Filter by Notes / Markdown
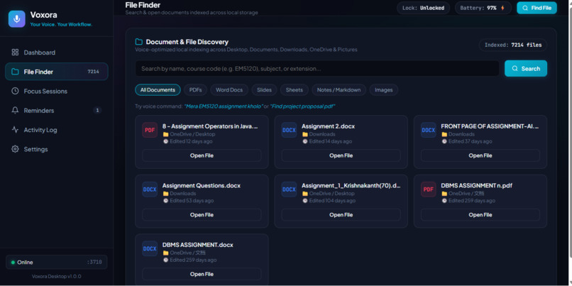The height and width of the screenshot is (286, 572). point(339,89)
